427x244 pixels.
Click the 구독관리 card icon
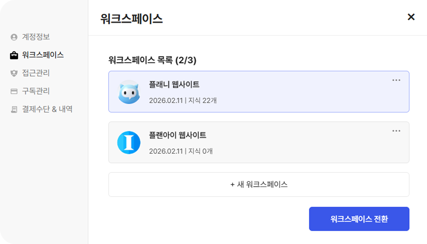pos(14,91)
